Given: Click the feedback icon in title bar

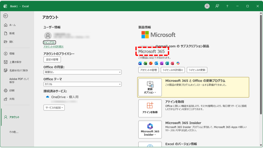Looking at the screenshot, I should pyautogui.click(x=217, y=6).
